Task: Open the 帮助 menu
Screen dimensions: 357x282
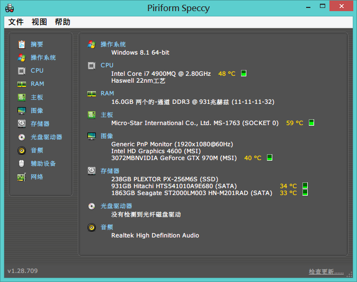Action: point(63,22)
